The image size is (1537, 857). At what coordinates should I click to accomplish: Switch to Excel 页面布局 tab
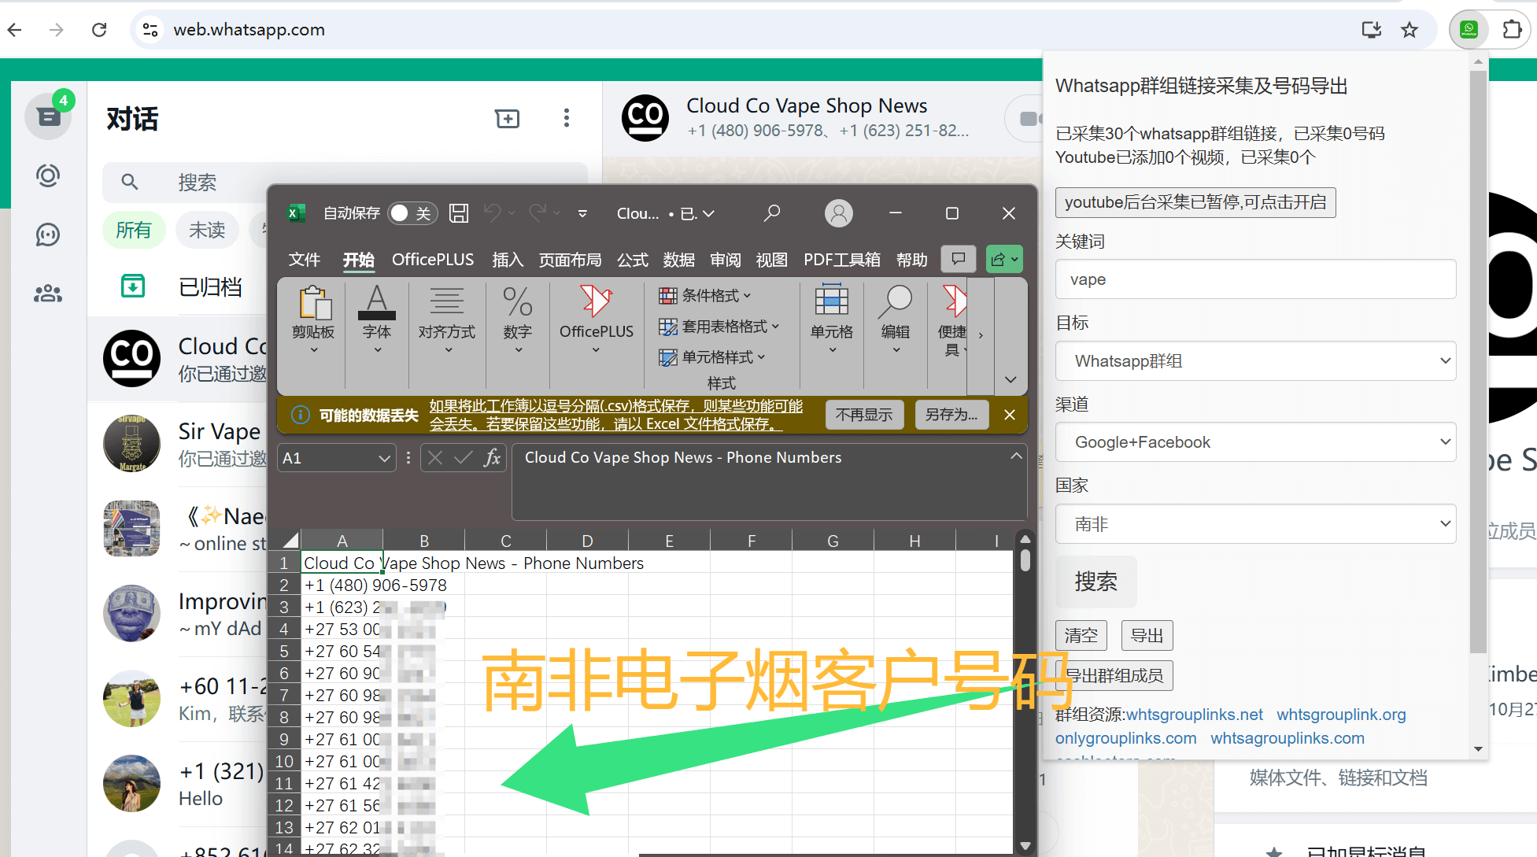pyautogui.click(x=570, y=260)
